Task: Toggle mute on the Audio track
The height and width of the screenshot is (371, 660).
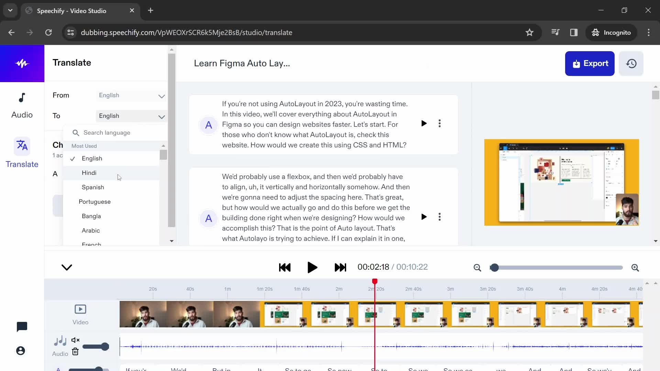Action: (x=75, y=340)
